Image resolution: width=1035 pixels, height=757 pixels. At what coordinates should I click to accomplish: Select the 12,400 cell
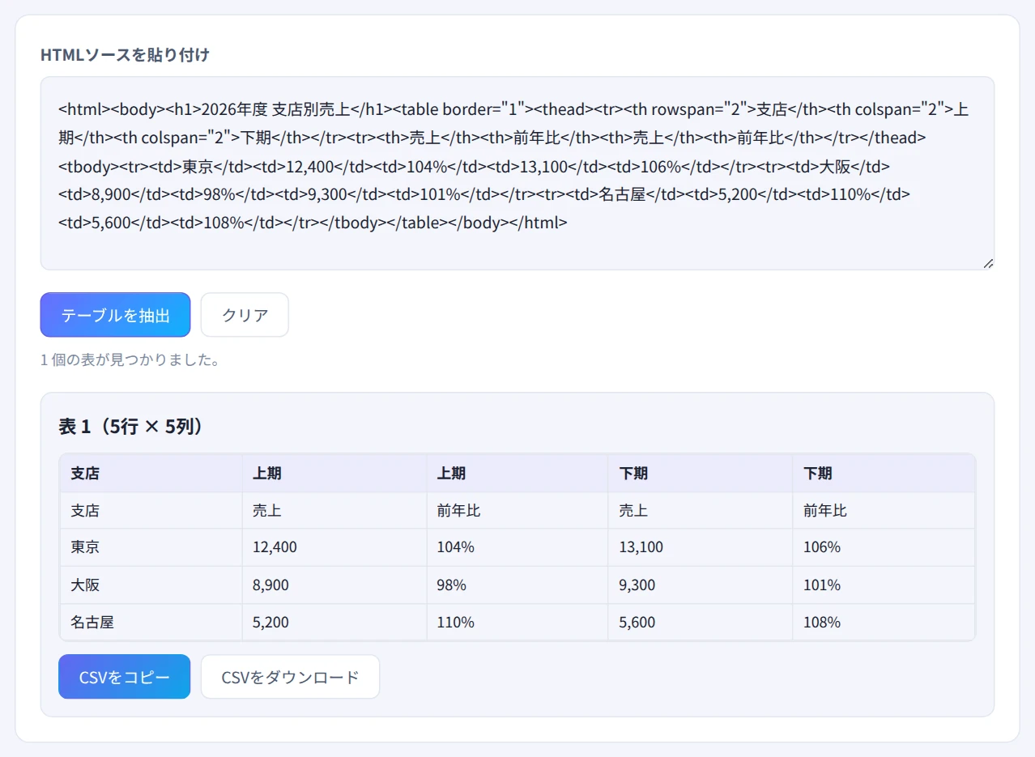point(334,547)
